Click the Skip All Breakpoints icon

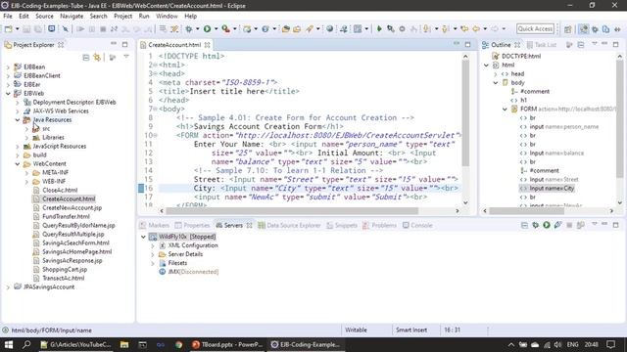click(x=66, y=28)
